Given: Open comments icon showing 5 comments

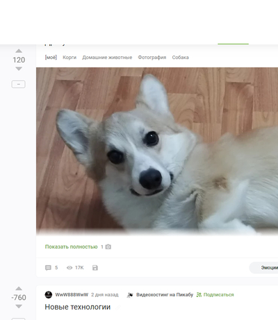Looking at the screenshot, I should pyautogui.click(x=48, y=268).
